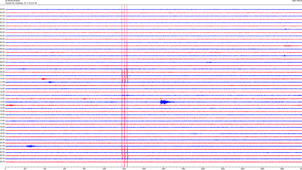The height and width of the screenshot is (170, 302).
Task: Select the 09:00 trace time label
Action: click(x=2, y=69)
